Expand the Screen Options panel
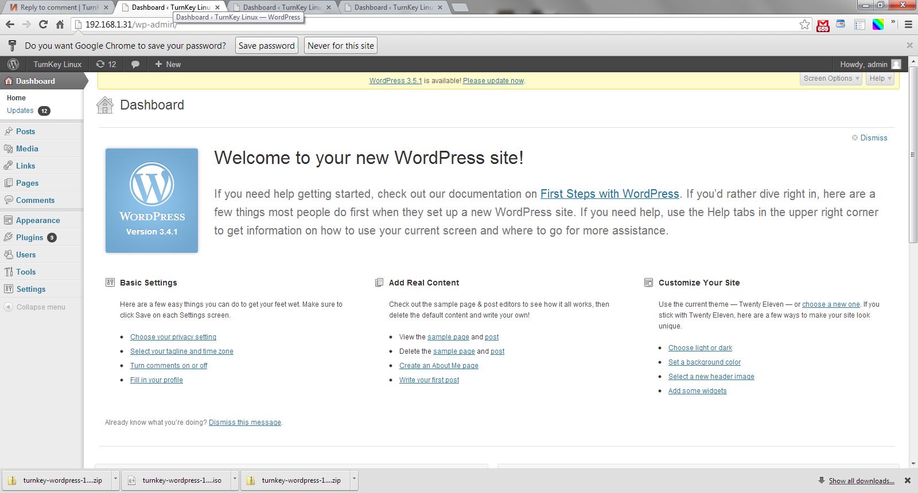Screen dimensions: 918x493 [x=831, y=79]
